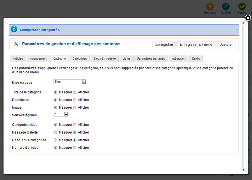Choose Afficher for Nombre d'articles
Viewport: 252px width, 180px height.
click(75, 147)
